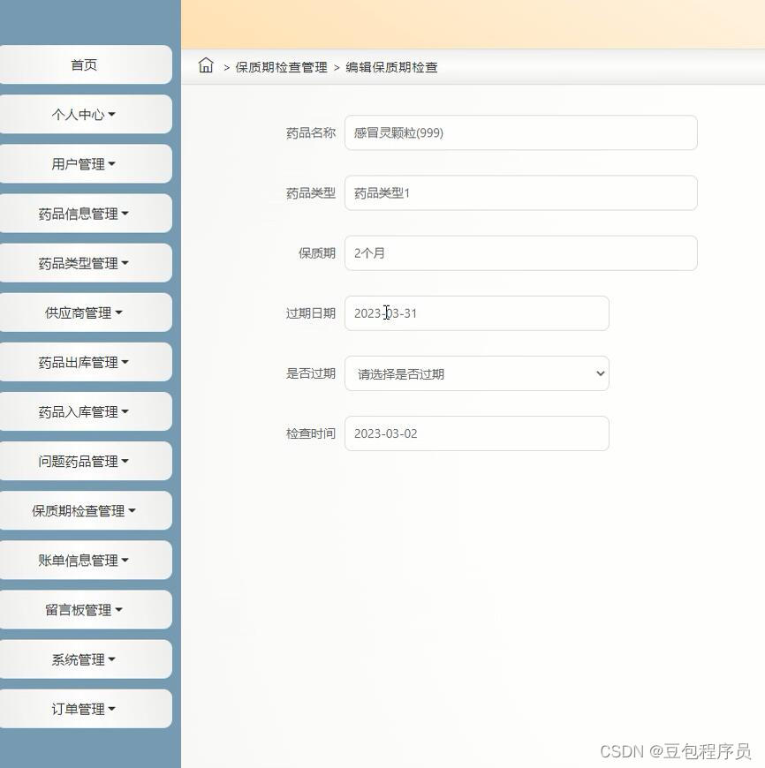This screenshot has height=768, width=765.
Task: Click the 药品名称 input field
Action: [x=520, y=132]
